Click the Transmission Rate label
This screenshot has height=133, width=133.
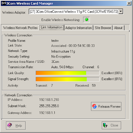(21, 67)
